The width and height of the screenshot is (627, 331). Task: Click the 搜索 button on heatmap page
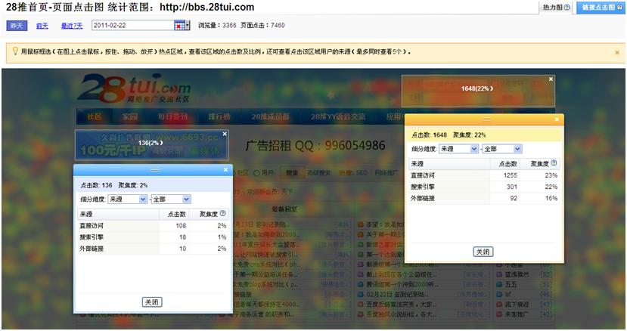coord(292,173)
